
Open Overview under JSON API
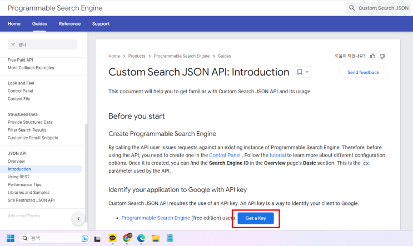[16, 161]
